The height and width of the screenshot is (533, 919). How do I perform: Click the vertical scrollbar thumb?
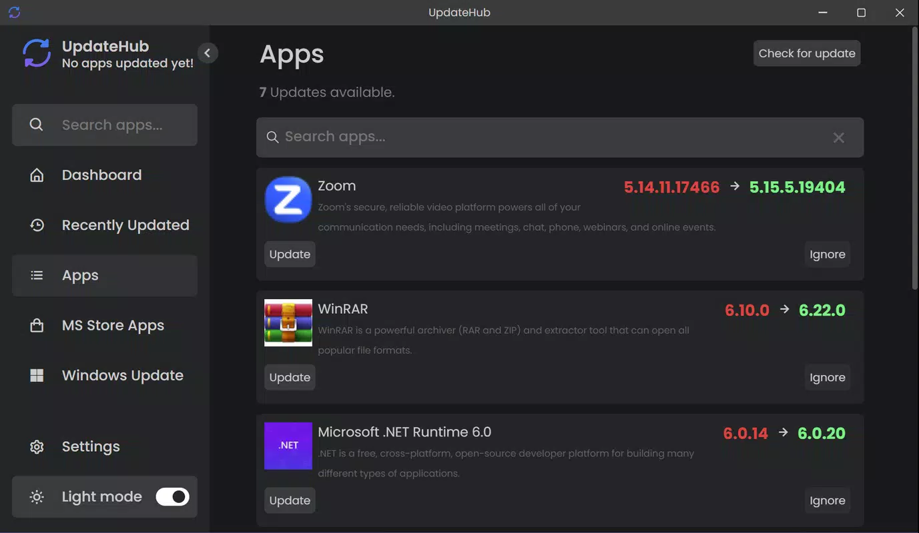[x=914, y=158]
